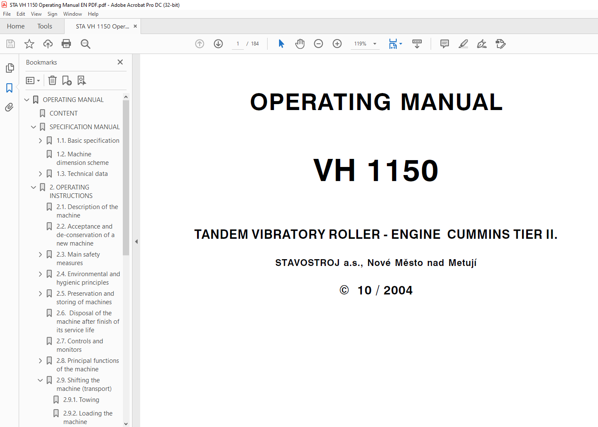This screenshot has height=427, width=598.
Task: Expand 2.5. Preservation and storing bookmark
Action: (x=40, y=294)
